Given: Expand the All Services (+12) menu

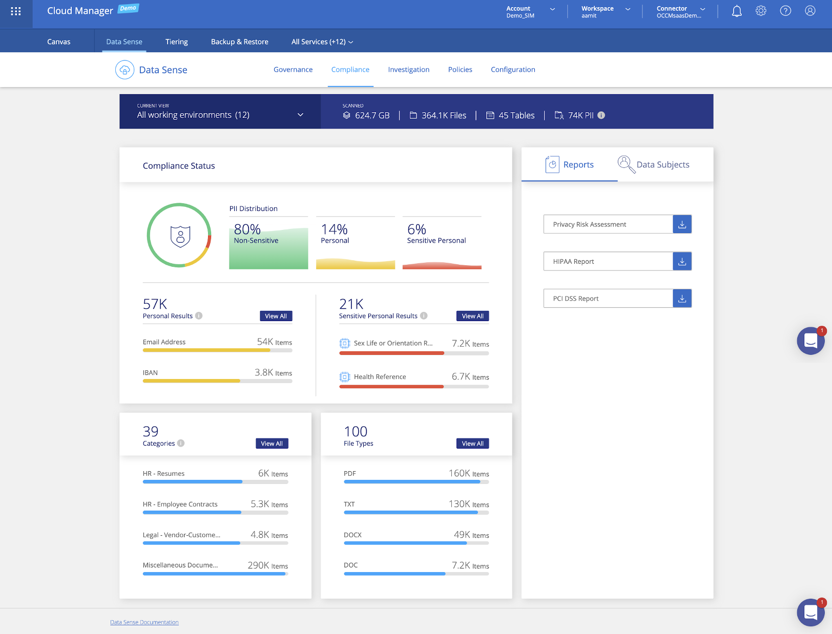Looking at the screenshot, I should click(x=322, y=42).
